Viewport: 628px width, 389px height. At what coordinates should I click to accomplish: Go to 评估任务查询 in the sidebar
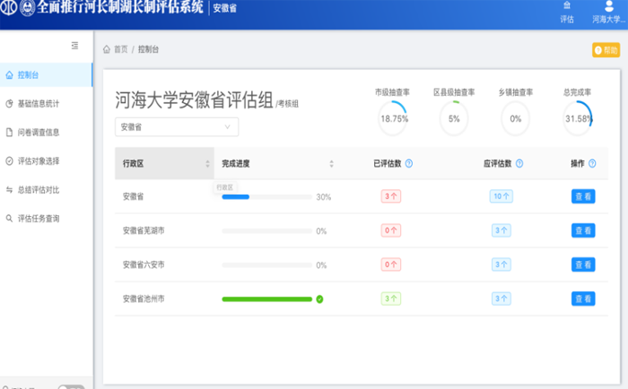pyautogui.click(x=39, y=218)
